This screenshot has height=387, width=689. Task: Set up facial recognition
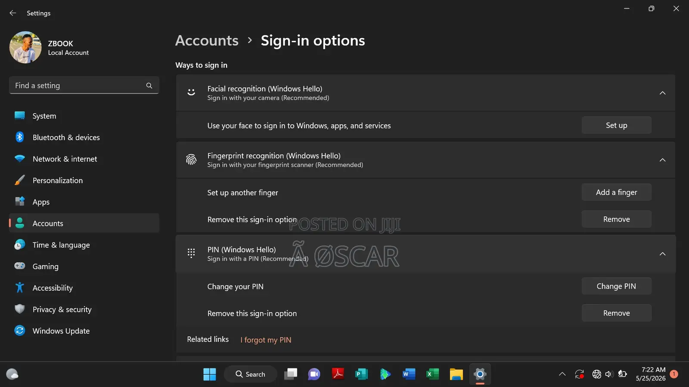tap(616, 125)
